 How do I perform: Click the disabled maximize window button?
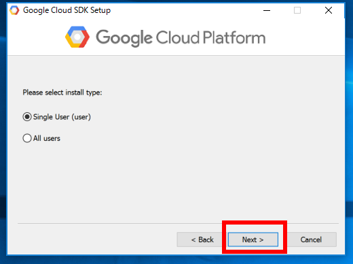point(297,10)
